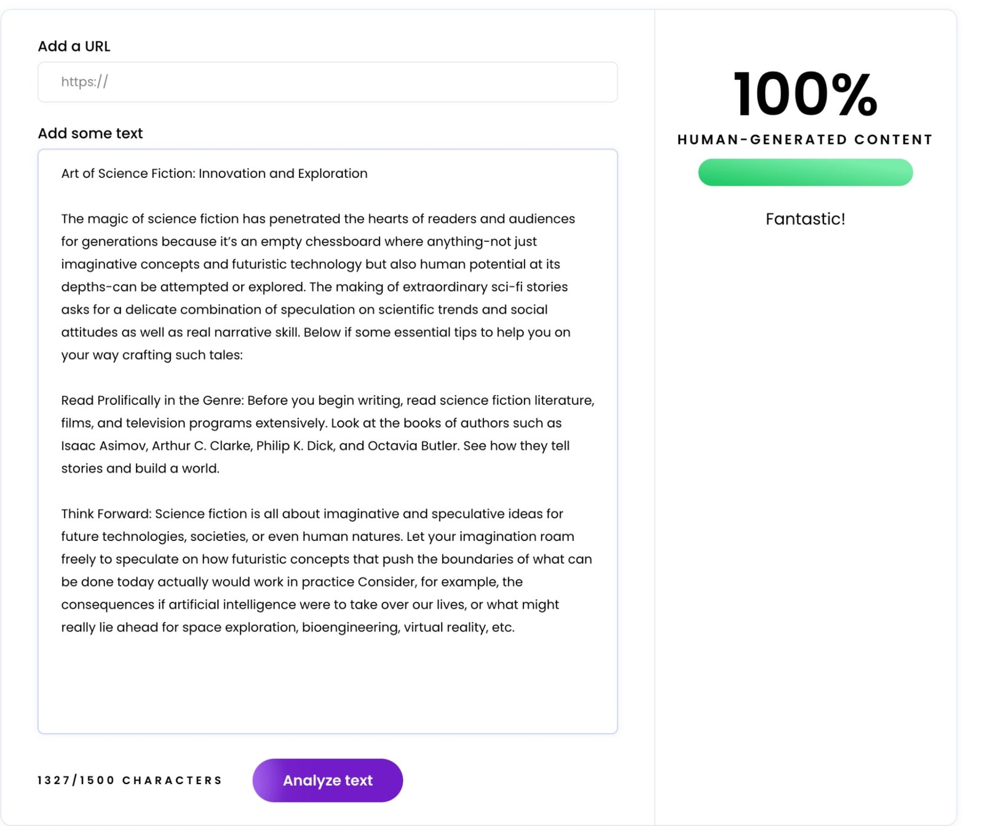The height and width of the screenshot is (826, 984).
Task: Click the line ending with crafting such tales:
Action: coord(152,355)
